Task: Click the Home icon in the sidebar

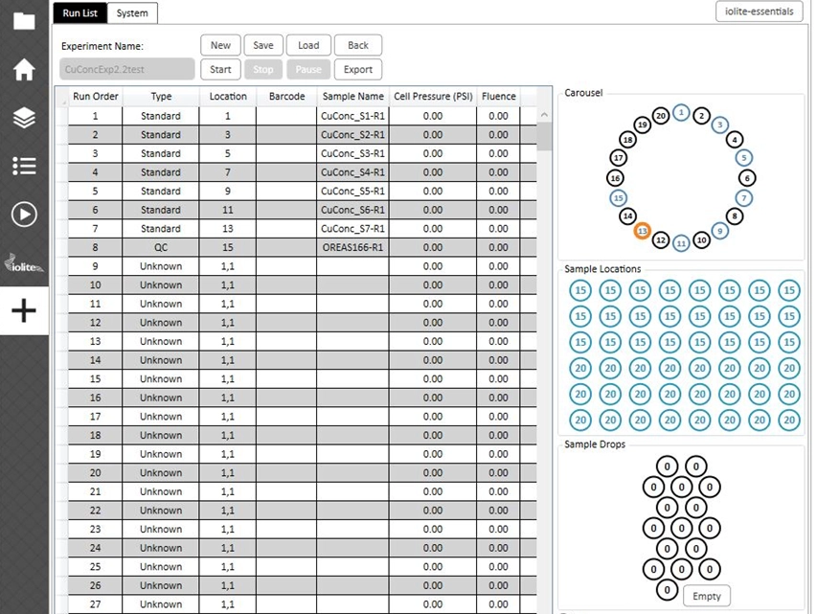Action: pos(24,70)
